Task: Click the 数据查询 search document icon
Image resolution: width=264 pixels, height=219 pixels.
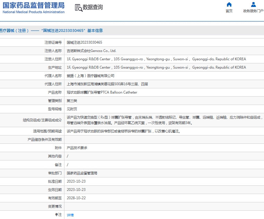Action: pos(79,8)
